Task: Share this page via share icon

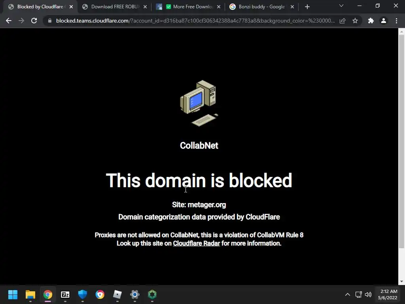Action: click(x=343, y=21)
